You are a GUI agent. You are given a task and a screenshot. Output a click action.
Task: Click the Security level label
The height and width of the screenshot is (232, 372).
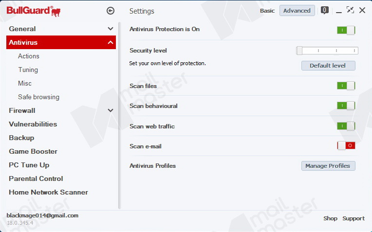149,51
